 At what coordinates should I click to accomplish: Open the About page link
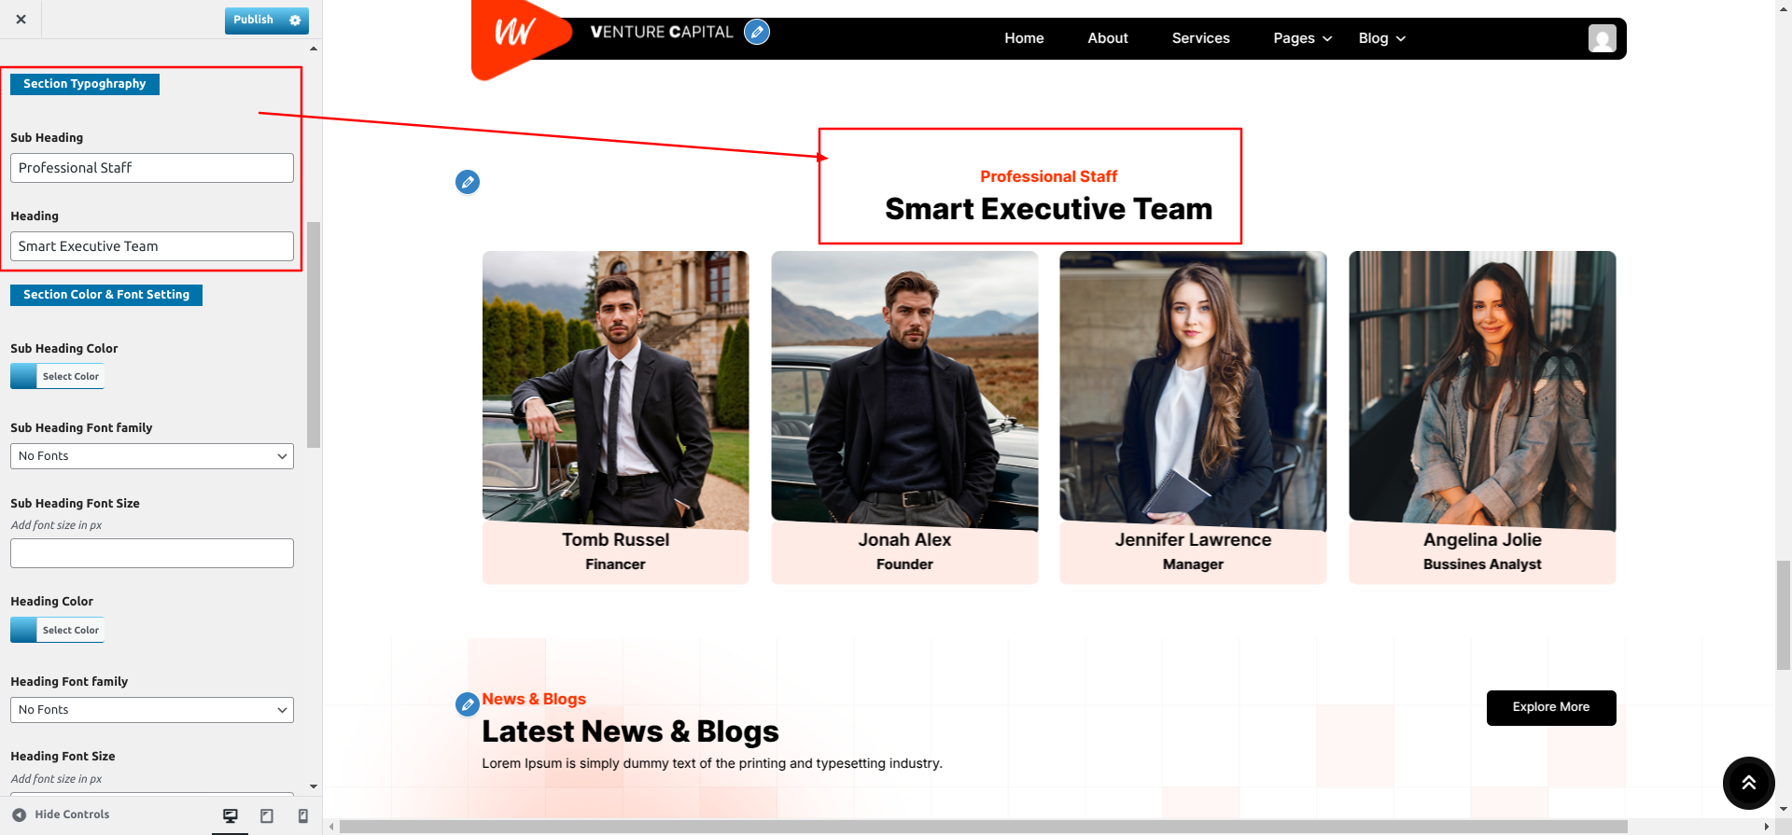click(1107, 38)
